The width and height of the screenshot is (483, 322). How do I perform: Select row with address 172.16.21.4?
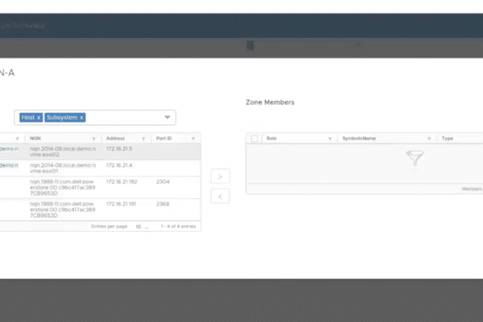101,168
